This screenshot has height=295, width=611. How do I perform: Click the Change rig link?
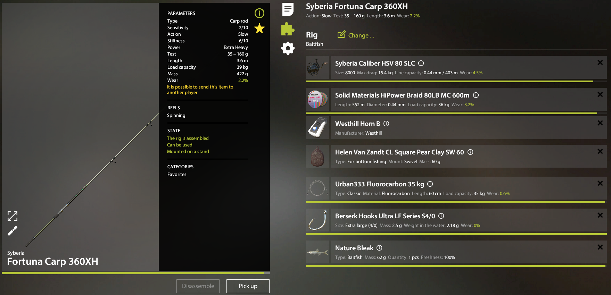point(361,35)
